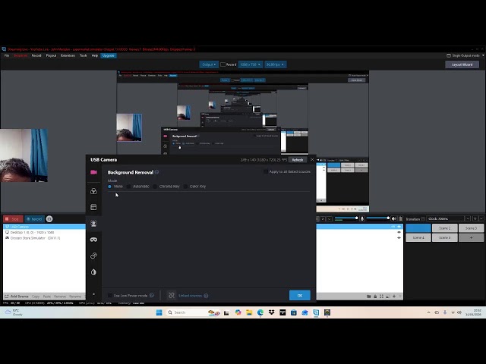The width and height of the screenshot is (486, 364).
Task: Click the folder icon under sources
Action: [369, 297]
